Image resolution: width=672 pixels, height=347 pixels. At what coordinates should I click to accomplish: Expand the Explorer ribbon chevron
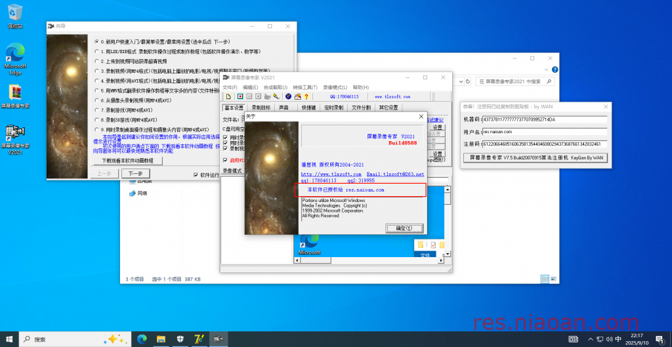547,70
